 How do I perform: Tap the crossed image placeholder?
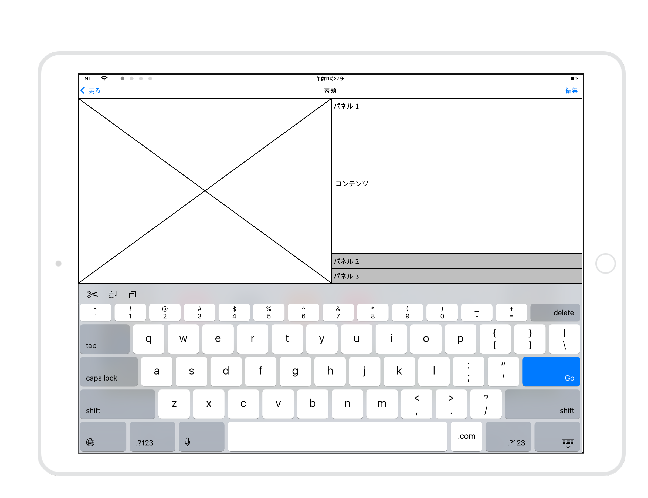click(x=205, y=191)
